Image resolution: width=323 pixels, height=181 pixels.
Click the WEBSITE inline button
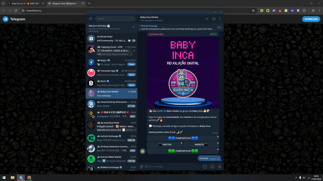(201, 145)
